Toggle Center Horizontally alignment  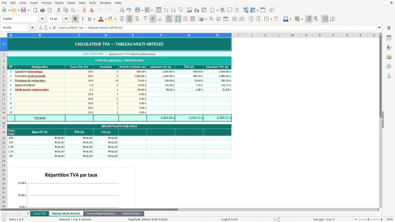[x=129, y=19]
